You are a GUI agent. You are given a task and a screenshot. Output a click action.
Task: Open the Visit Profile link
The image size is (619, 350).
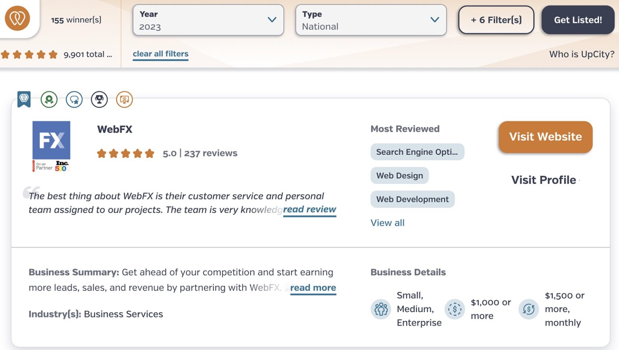(544, 180)
